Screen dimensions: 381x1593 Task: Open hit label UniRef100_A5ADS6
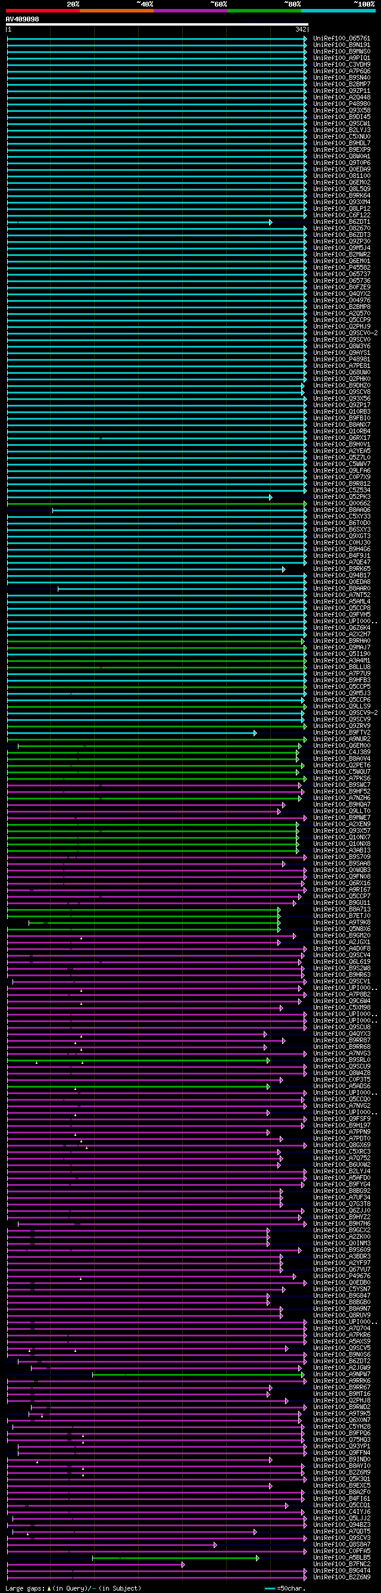342,1087
